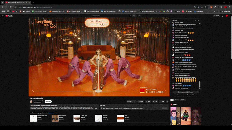
Task: Clear the search box text
Action: click(x=130, y=16)
